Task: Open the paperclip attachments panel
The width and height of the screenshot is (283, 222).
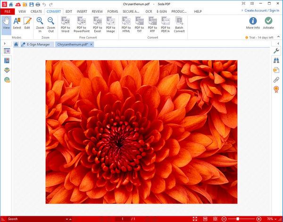Action: point(276,79)
